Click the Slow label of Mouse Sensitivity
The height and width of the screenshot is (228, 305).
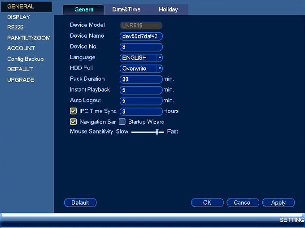pyautogui.click(x=122, y=132)
